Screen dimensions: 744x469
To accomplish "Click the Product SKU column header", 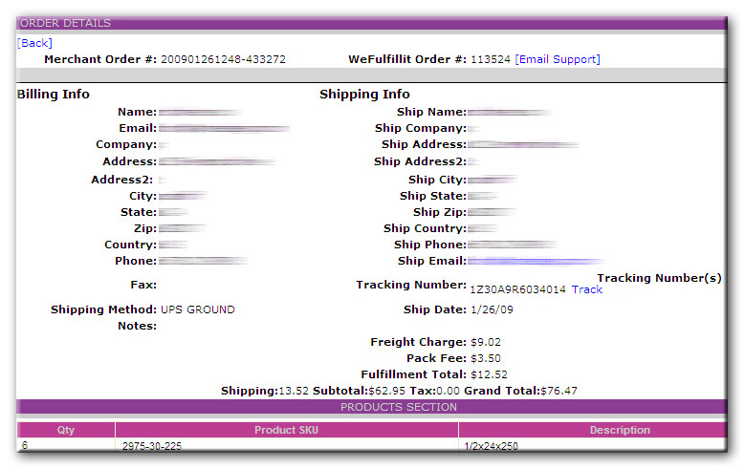I will click(x=286, y=430).
